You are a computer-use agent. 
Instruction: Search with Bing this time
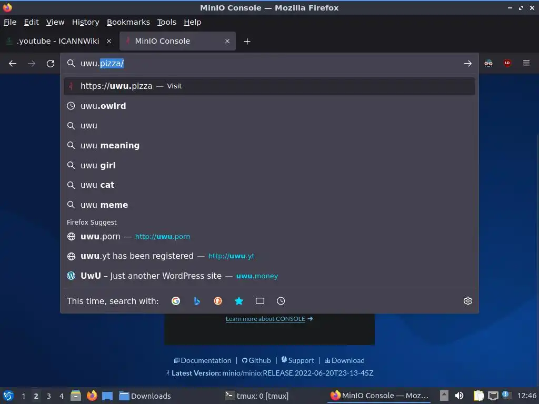(x=197, y=301)
